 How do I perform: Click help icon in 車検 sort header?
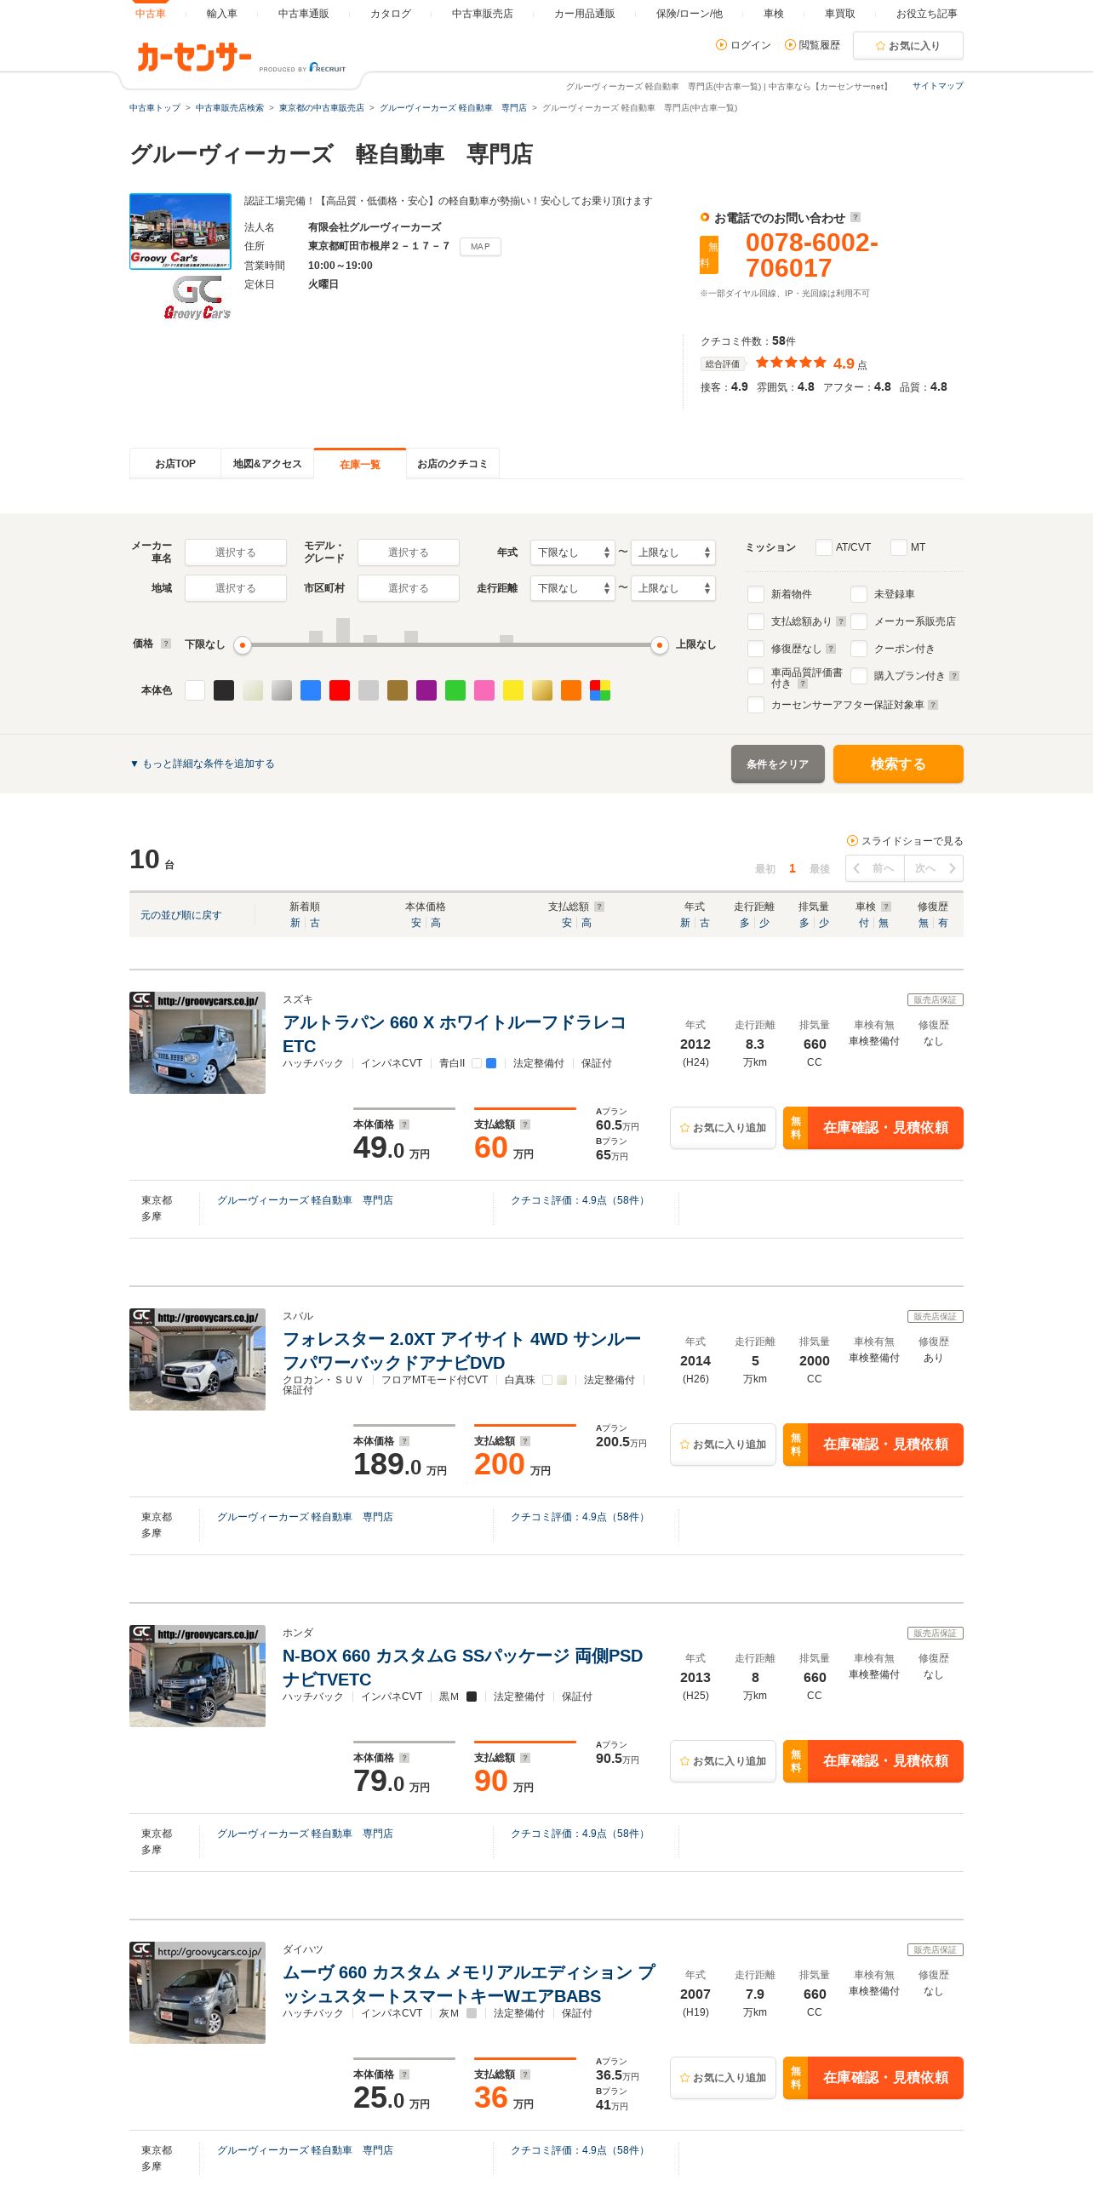(886, 907)
